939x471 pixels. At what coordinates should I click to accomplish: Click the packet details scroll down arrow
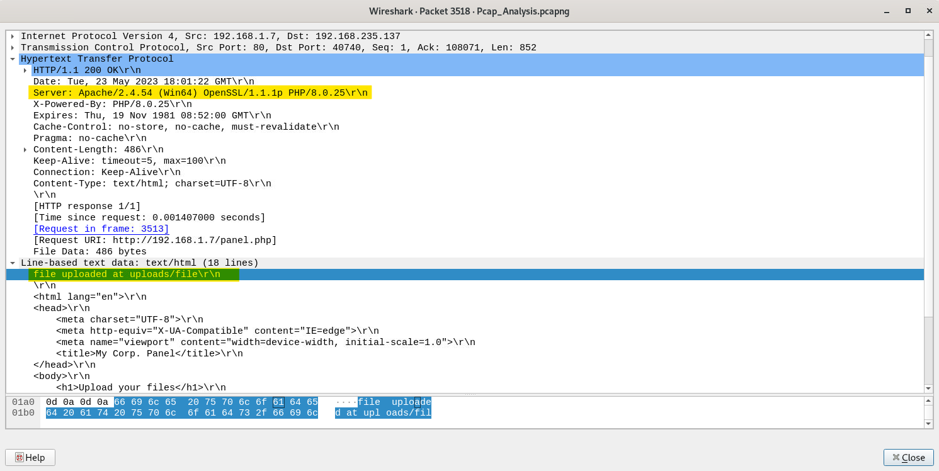(928, 389)
